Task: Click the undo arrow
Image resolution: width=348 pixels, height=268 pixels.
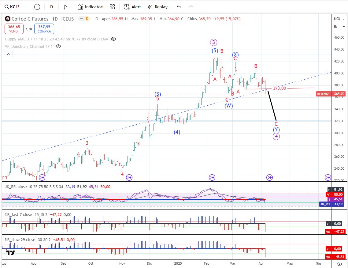Action: click(179, 7)
